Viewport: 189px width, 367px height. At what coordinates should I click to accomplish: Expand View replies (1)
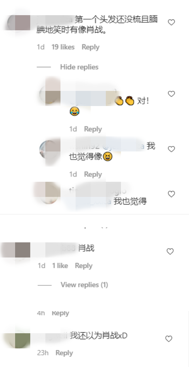coord(84,285)
